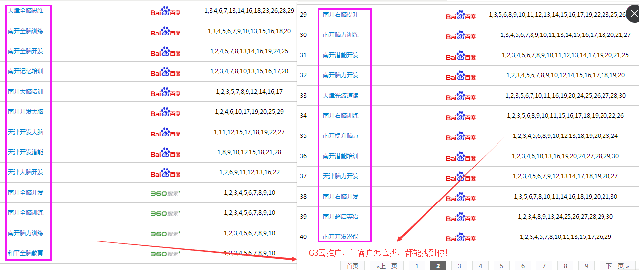The image size is (639, 270).
Task: Open the 和平全脑教育 keyword link
Action: [x=26, y=253]
